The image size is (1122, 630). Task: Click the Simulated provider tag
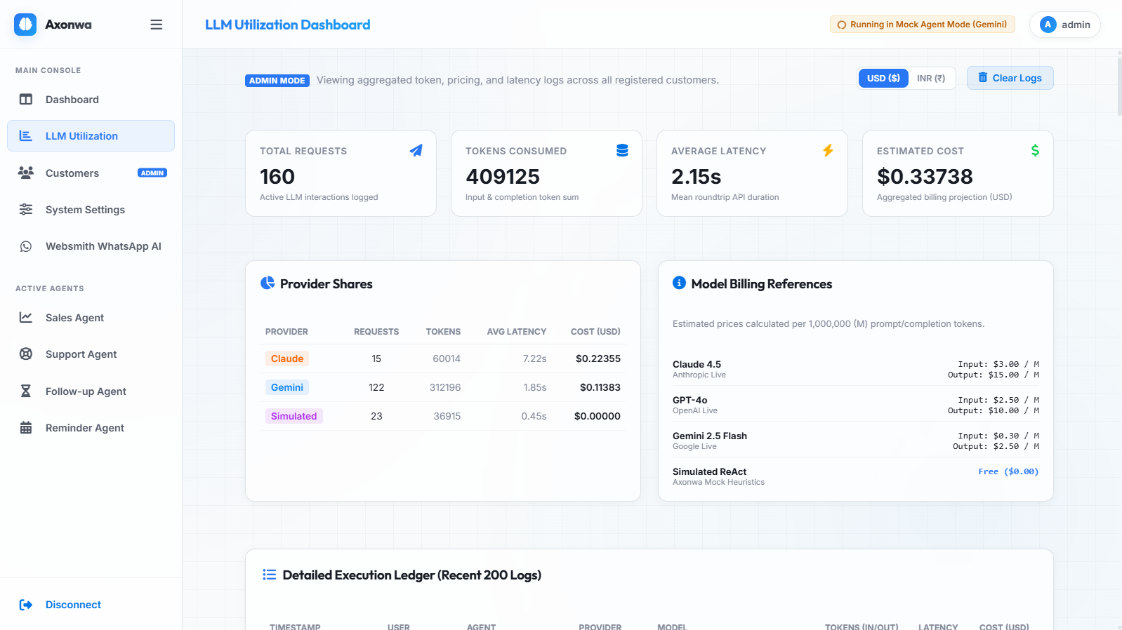pyautogui.click(x=294, y=416)
